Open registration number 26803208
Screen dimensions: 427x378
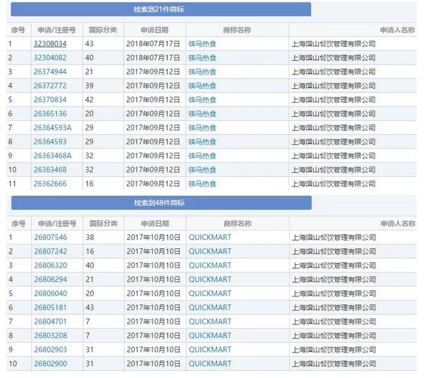pos(50,335)
